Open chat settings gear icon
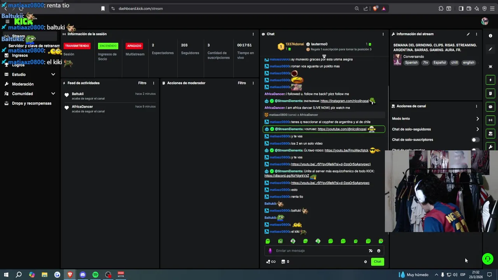 coord(365,262)
